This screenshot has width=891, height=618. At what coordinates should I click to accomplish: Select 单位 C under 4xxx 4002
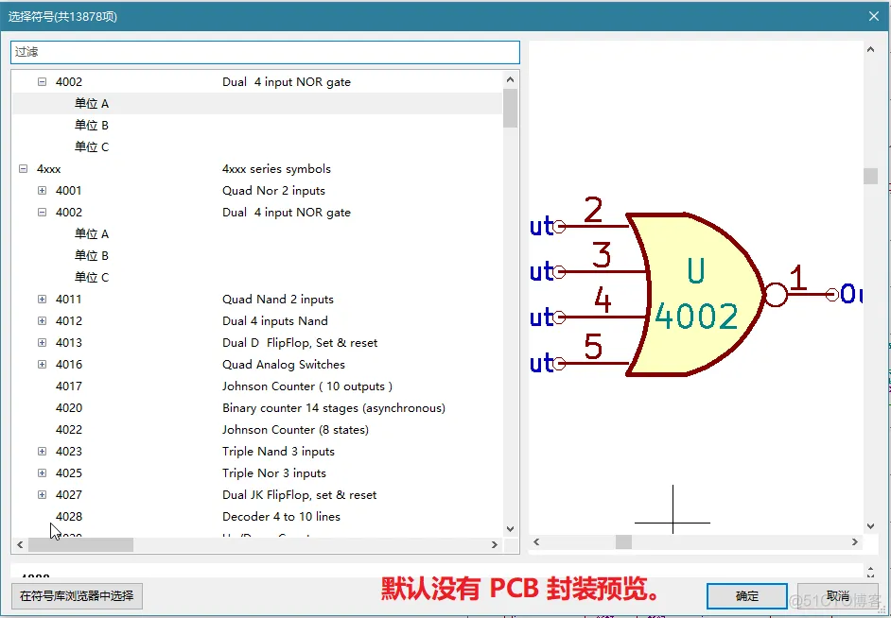pos(257,278)
